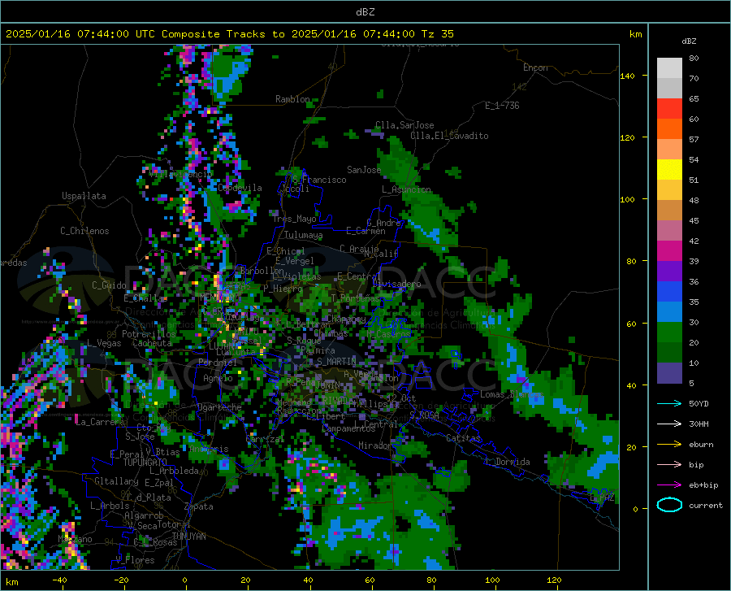Click the brown 48 dBZ color swatch

[x=669, y=211]
